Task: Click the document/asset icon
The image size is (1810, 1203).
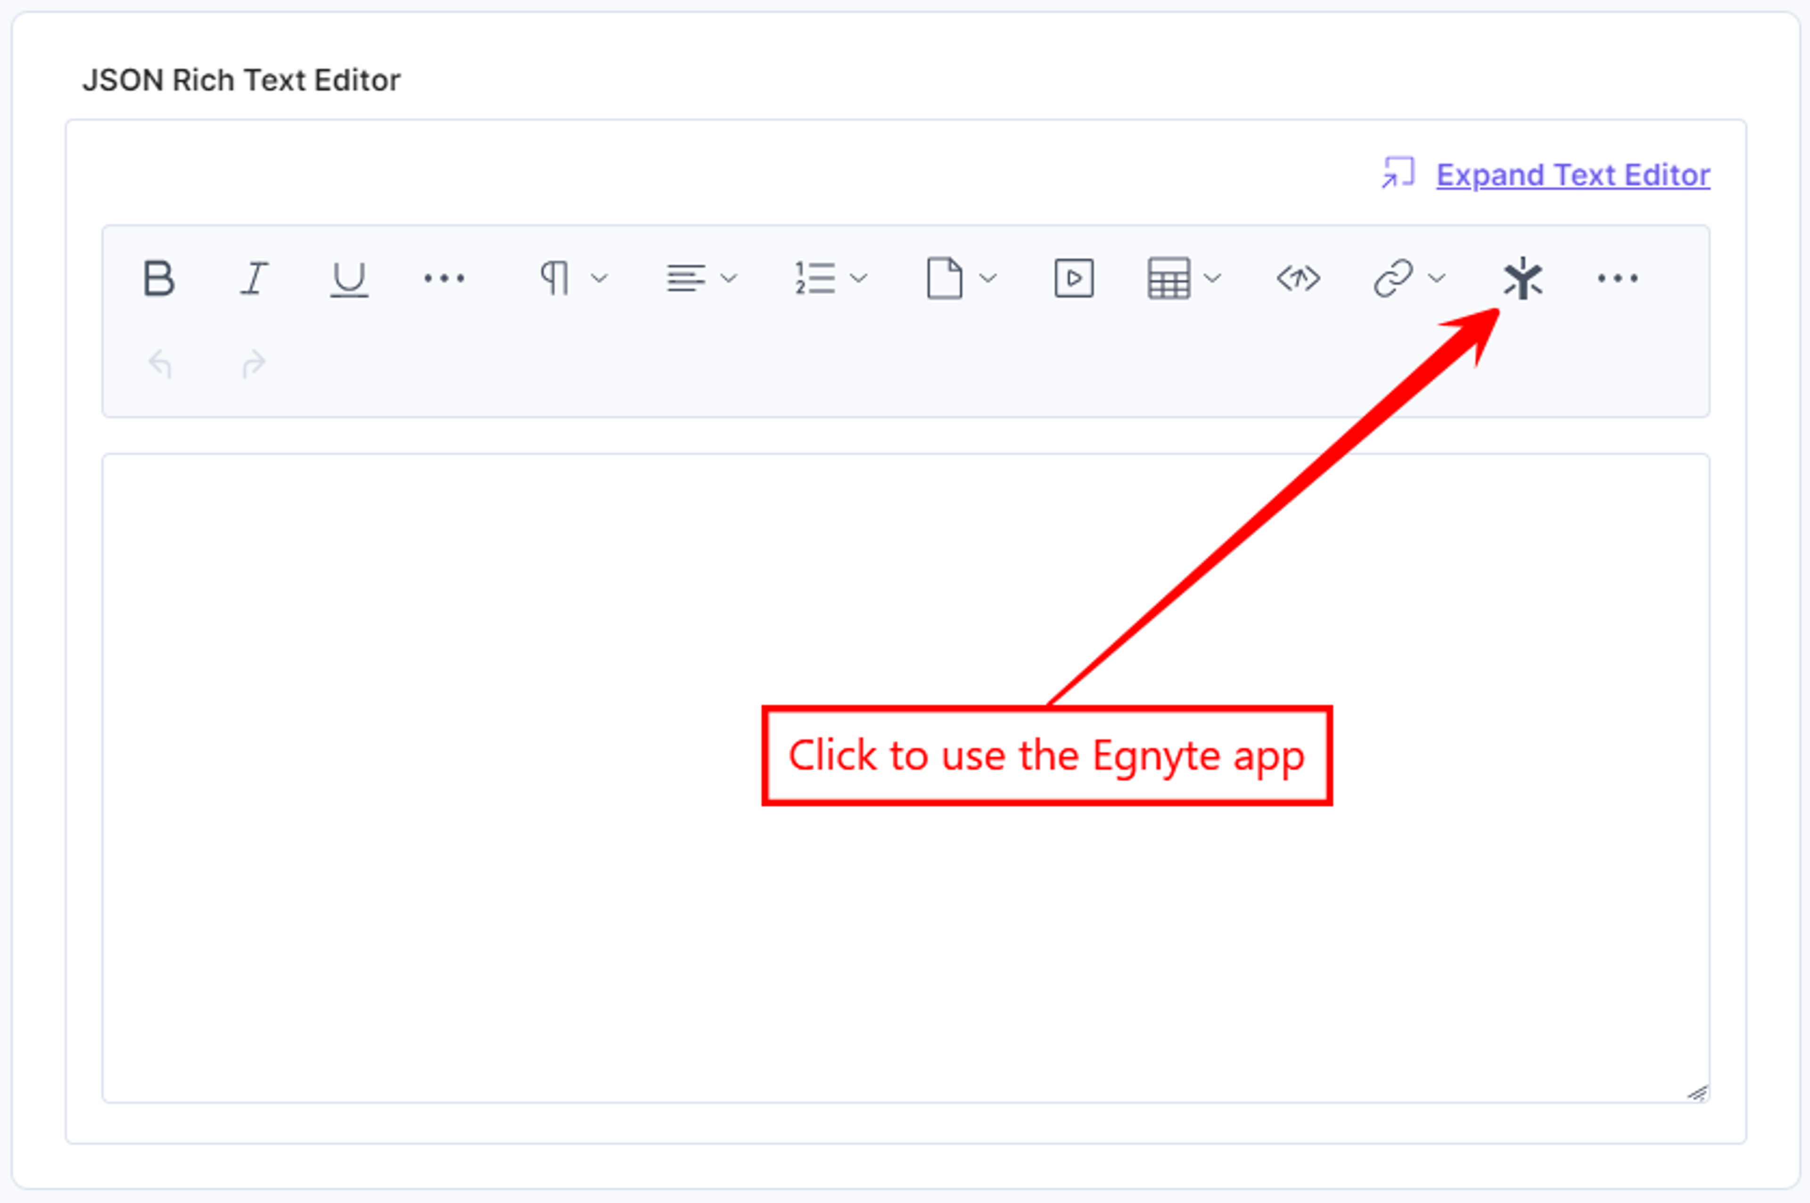Action: (945, 278)
